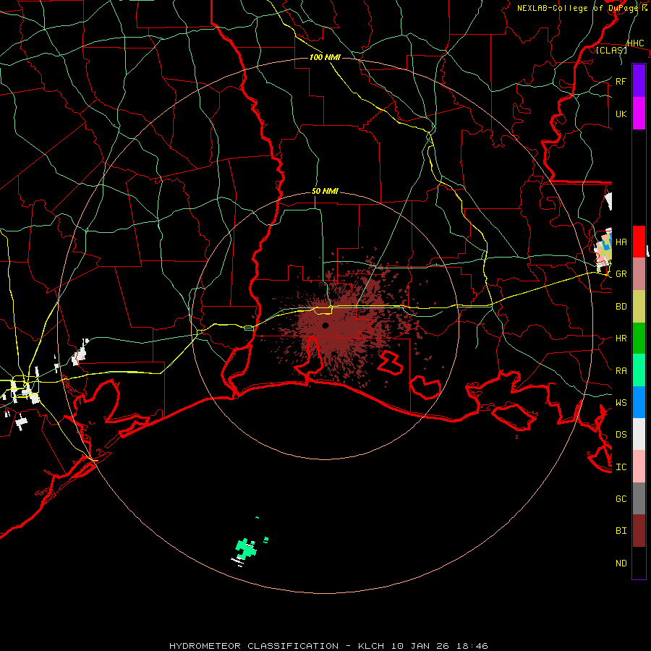
Task: Click the BI legend label
Action: pos(621,531)
